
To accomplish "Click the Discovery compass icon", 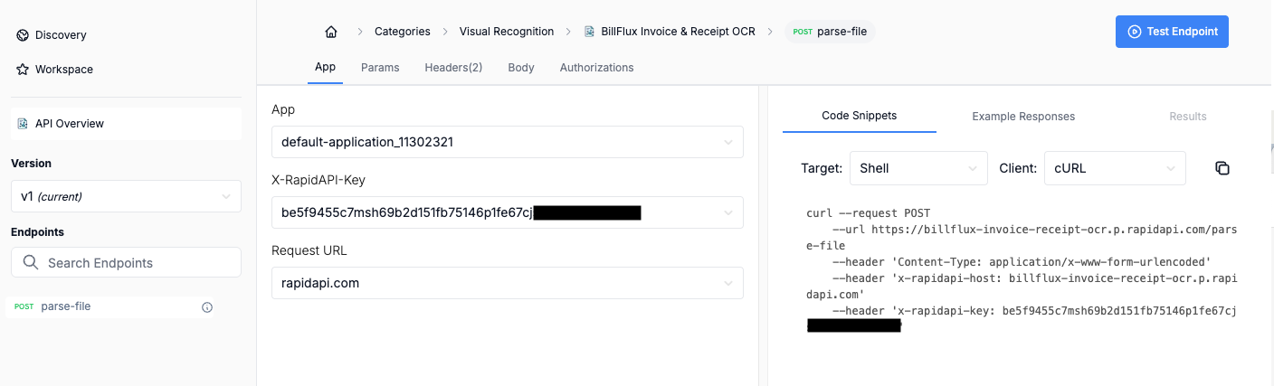I will pyautogui.click(x=23, y=35).
